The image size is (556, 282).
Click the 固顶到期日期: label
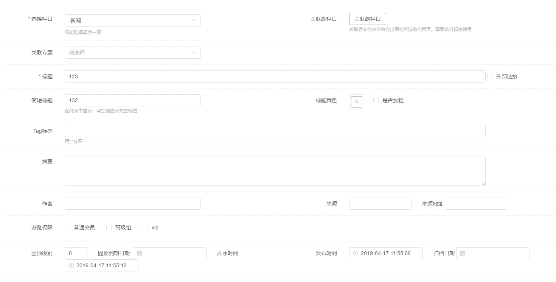click(115, 253)
